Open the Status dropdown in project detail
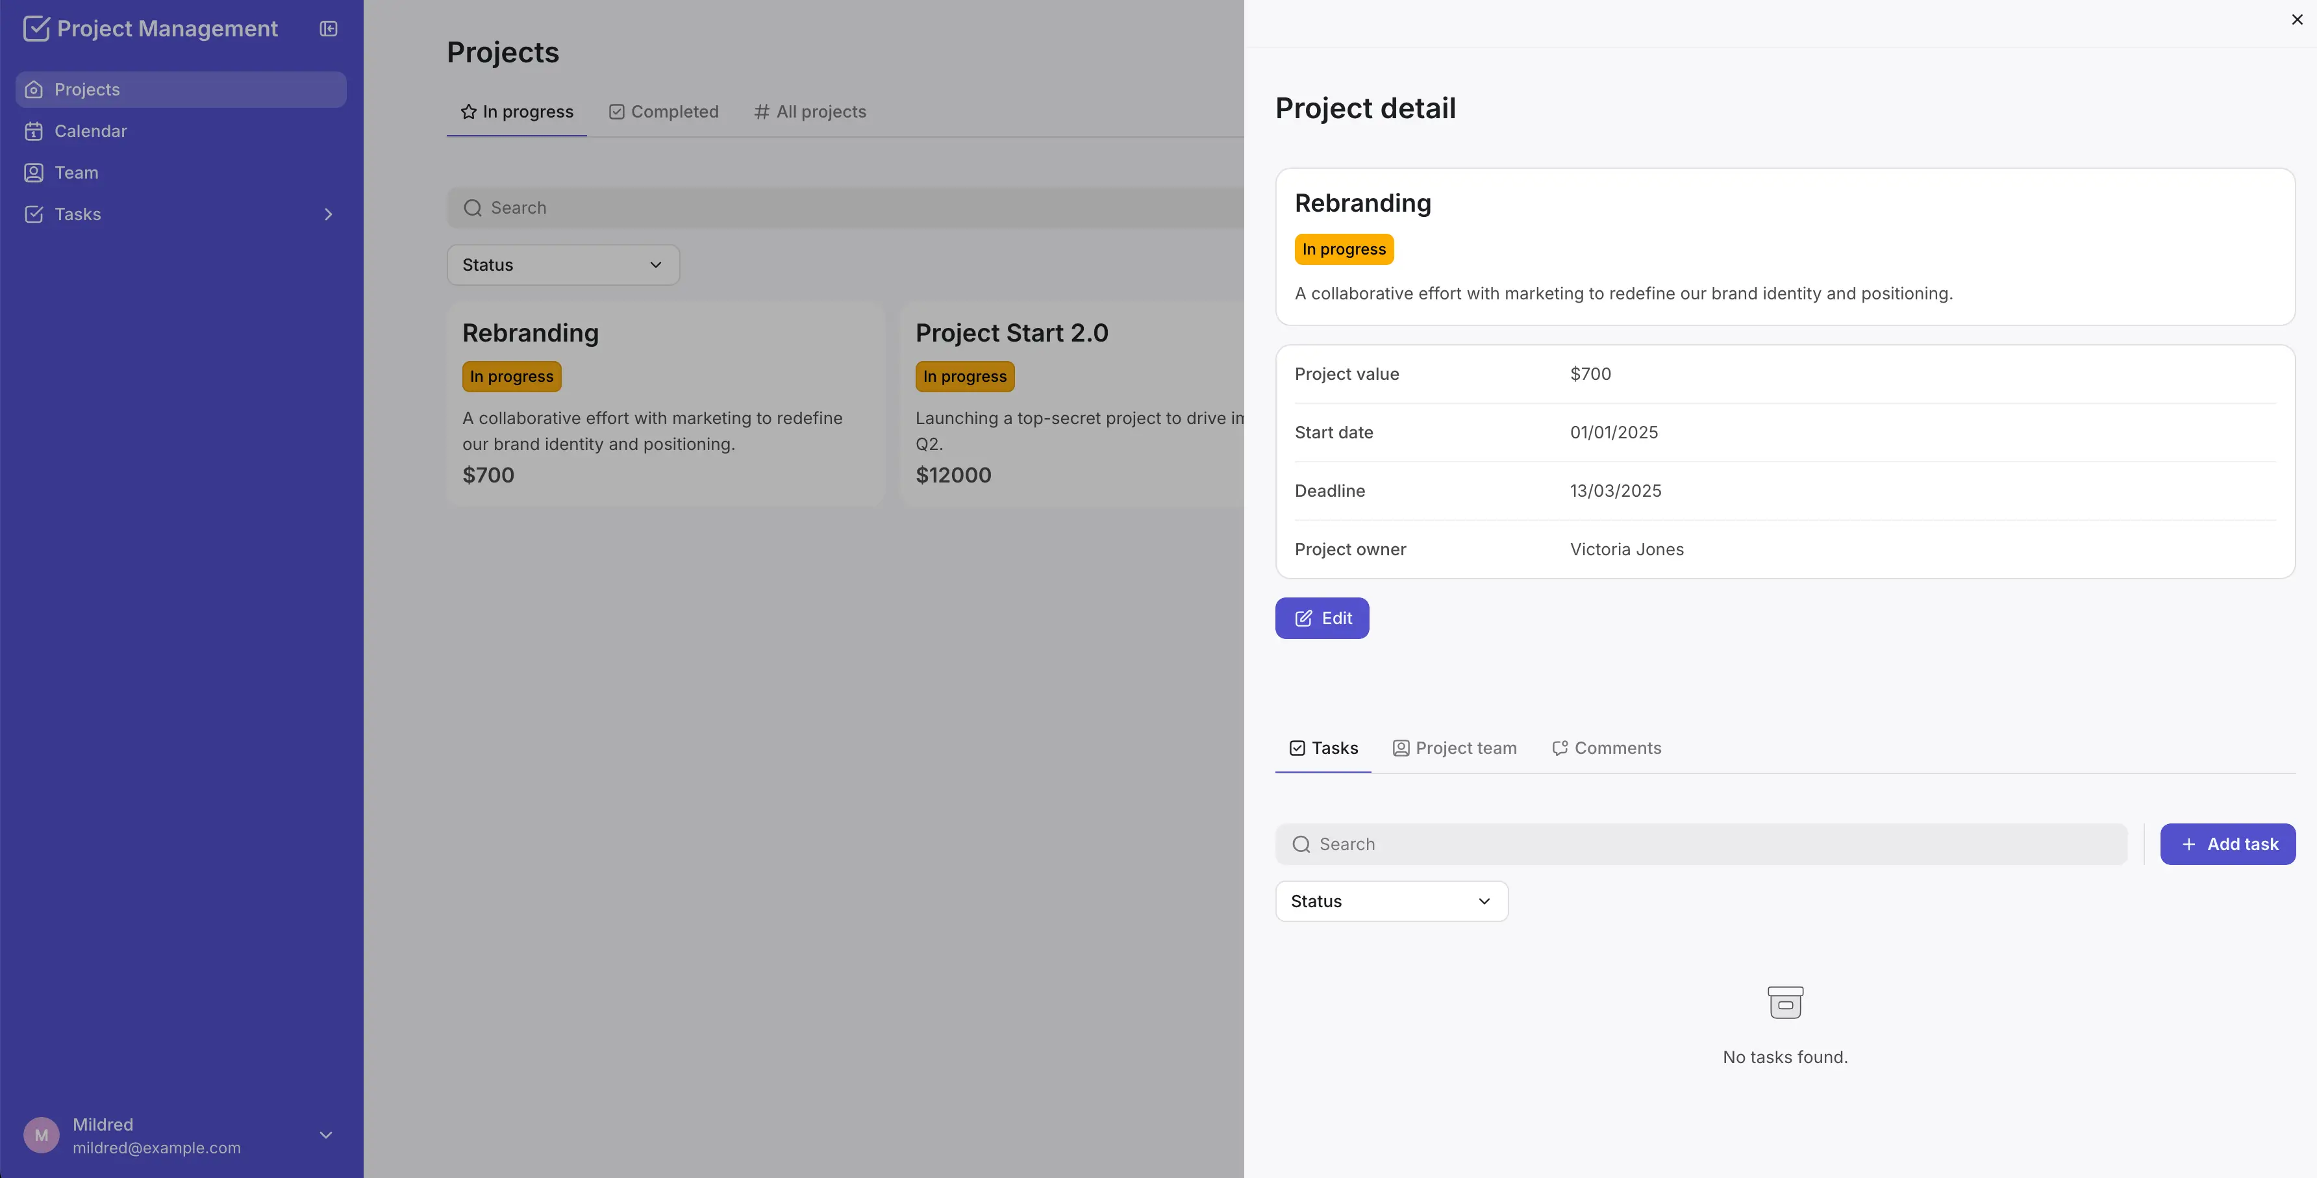 point(1390,901)
